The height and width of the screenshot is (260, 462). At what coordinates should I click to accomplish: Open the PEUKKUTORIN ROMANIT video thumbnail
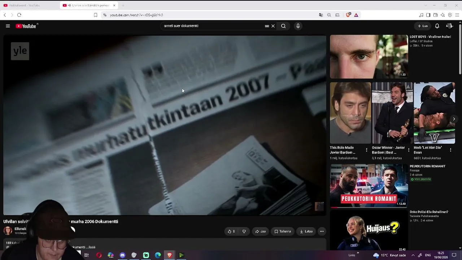click(x=369, y=186)
